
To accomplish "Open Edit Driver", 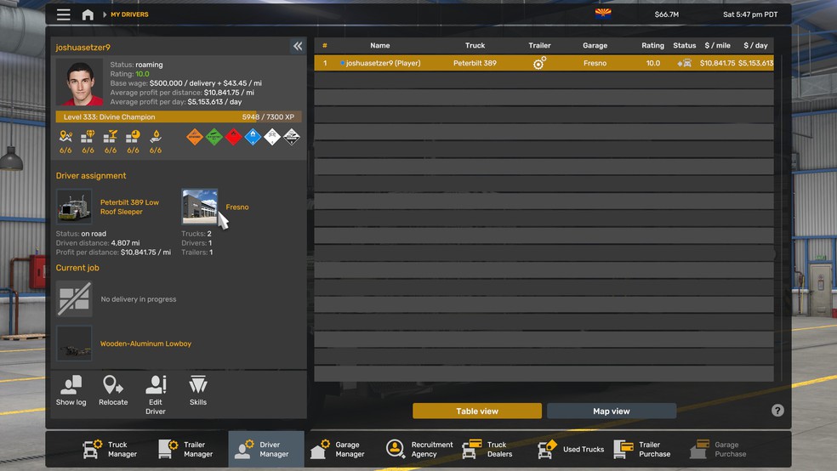I will (x=156, y=395).
